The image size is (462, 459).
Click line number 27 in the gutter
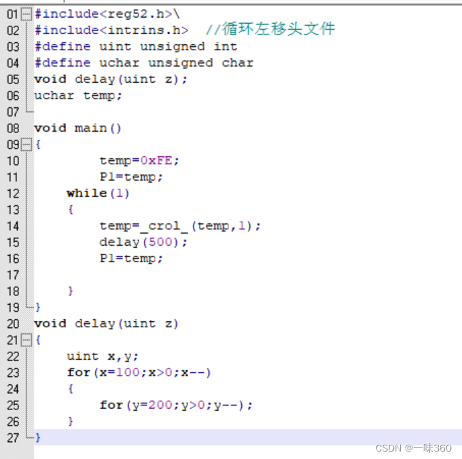13,438
